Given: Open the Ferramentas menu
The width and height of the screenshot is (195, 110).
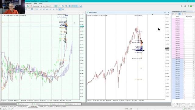Looking at the screenshot, I should pyautogui.click(x=28, y=3).
